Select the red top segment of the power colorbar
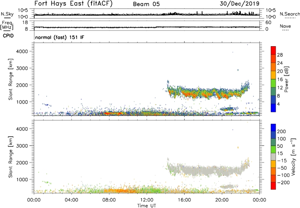The width and height of the screenshot is (300, 208). (x=273, y=51)
